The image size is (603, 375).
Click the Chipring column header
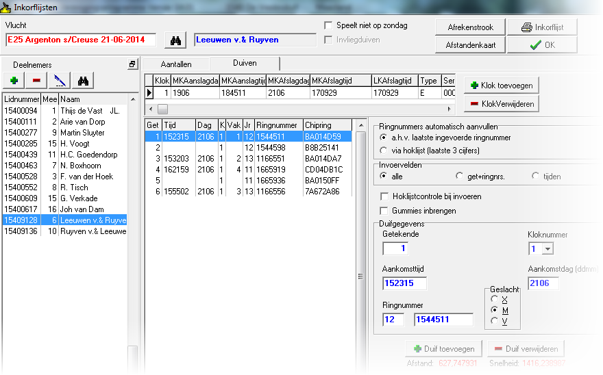click(328, 125)
